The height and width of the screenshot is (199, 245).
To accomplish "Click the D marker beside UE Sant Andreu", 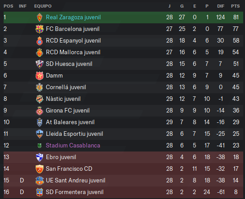I will 22,181.
